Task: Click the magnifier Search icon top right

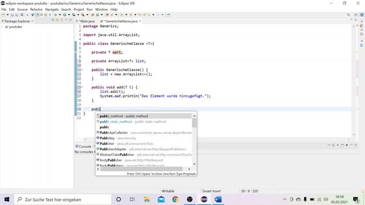Action: [348, 15]
